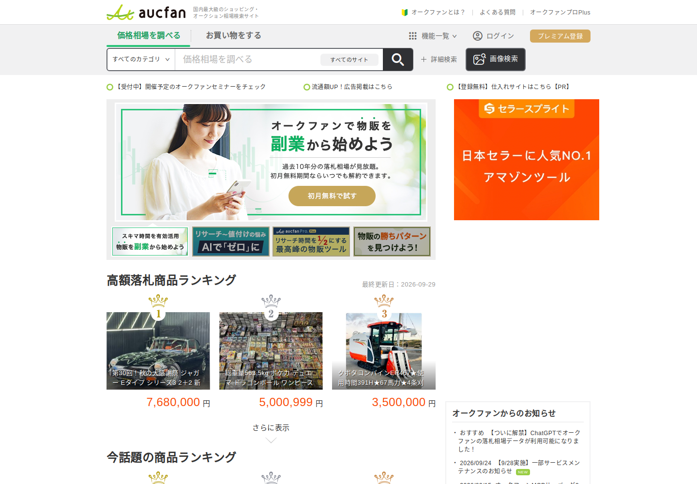The image size is (697, 484).
Task: Click the セラースプライト advertisement
Action: pos(527,160)
